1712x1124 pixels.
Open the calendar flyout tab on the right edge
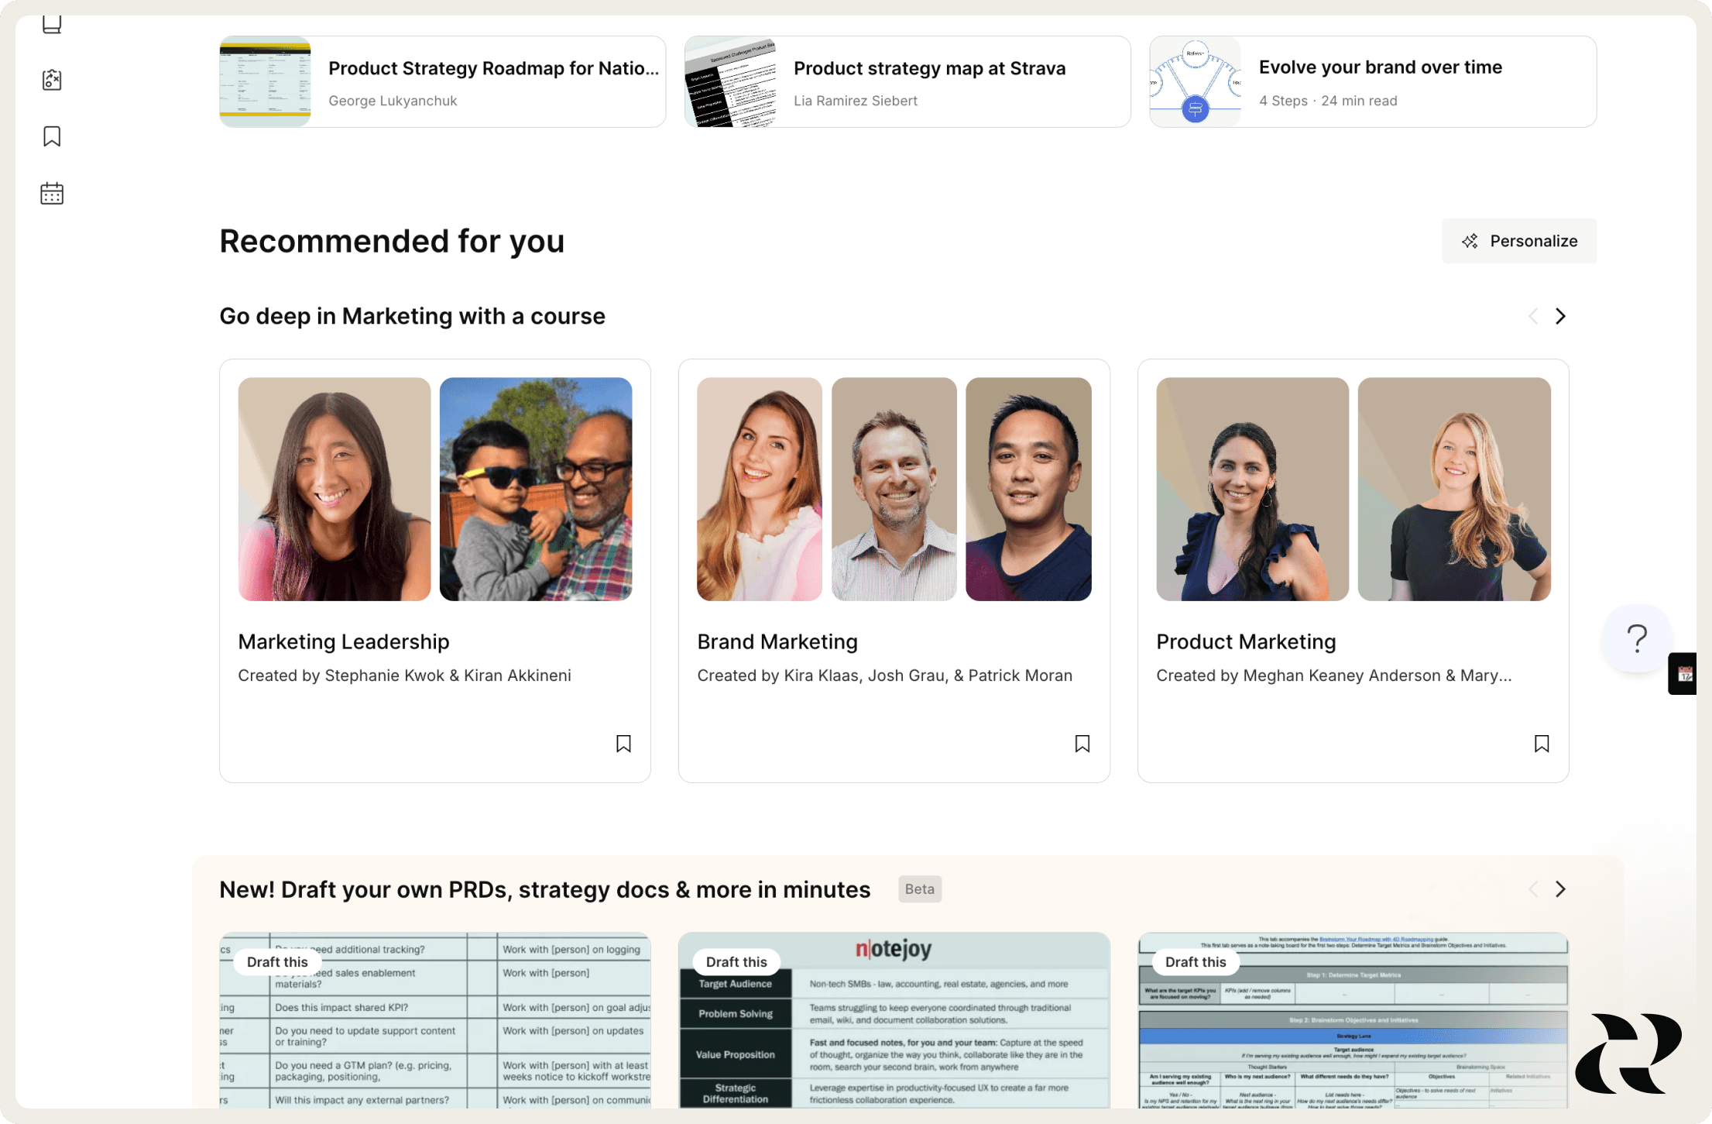pos(1683,673)
